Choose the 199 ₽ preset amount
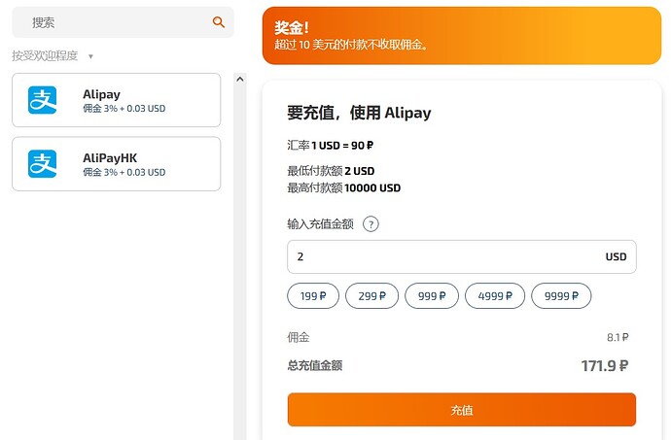Image resolution: width=671 pixels, height=440 pixels. pos(313,296)
